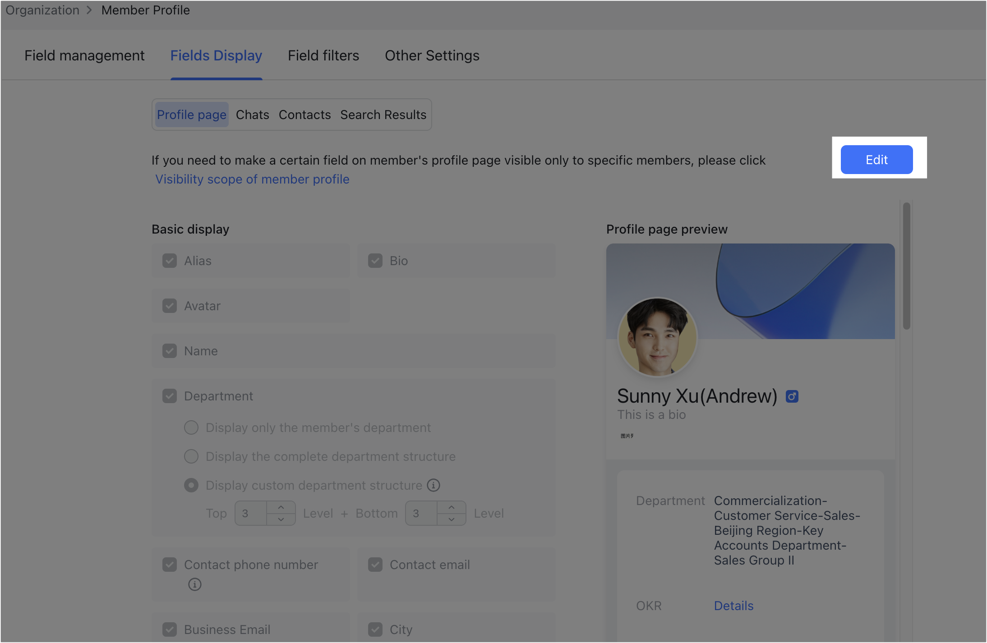
Task: Toggle the Bio checkbox
Action: (x=375, y=261)
